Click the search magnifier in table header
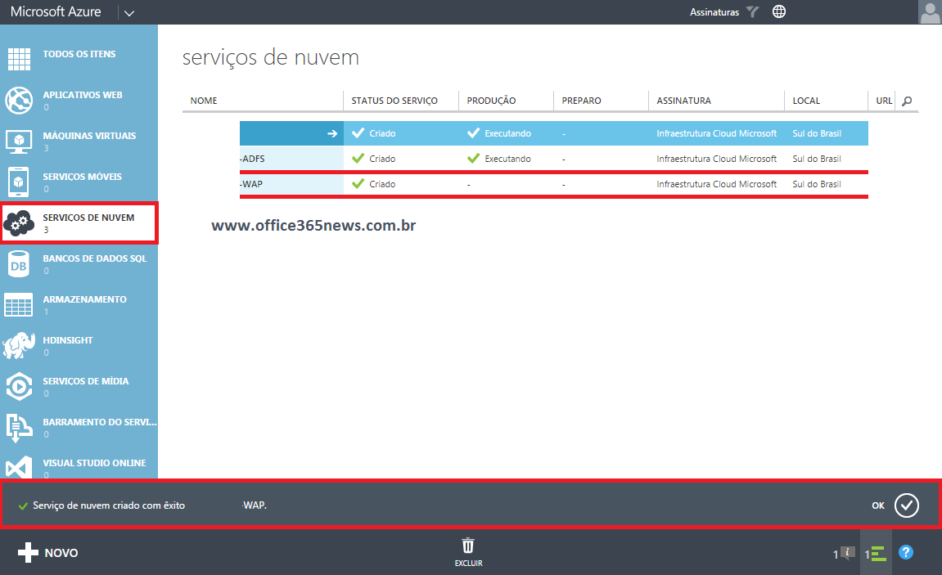The width and height of the screenshot is (942, 575). point(907,101)
